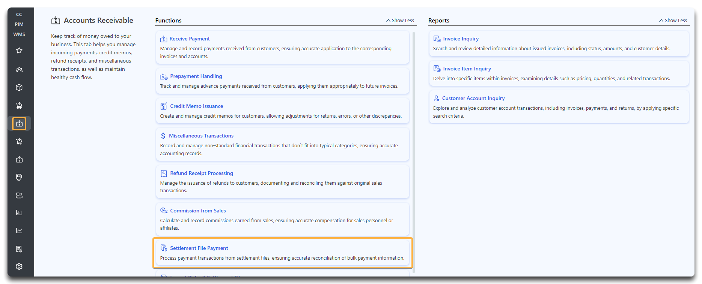The width and height of the screenshot is (702, 284).
Task: Click the star favorites icon in sidebar
Action: pyautogui.click(x=19, y=51)
